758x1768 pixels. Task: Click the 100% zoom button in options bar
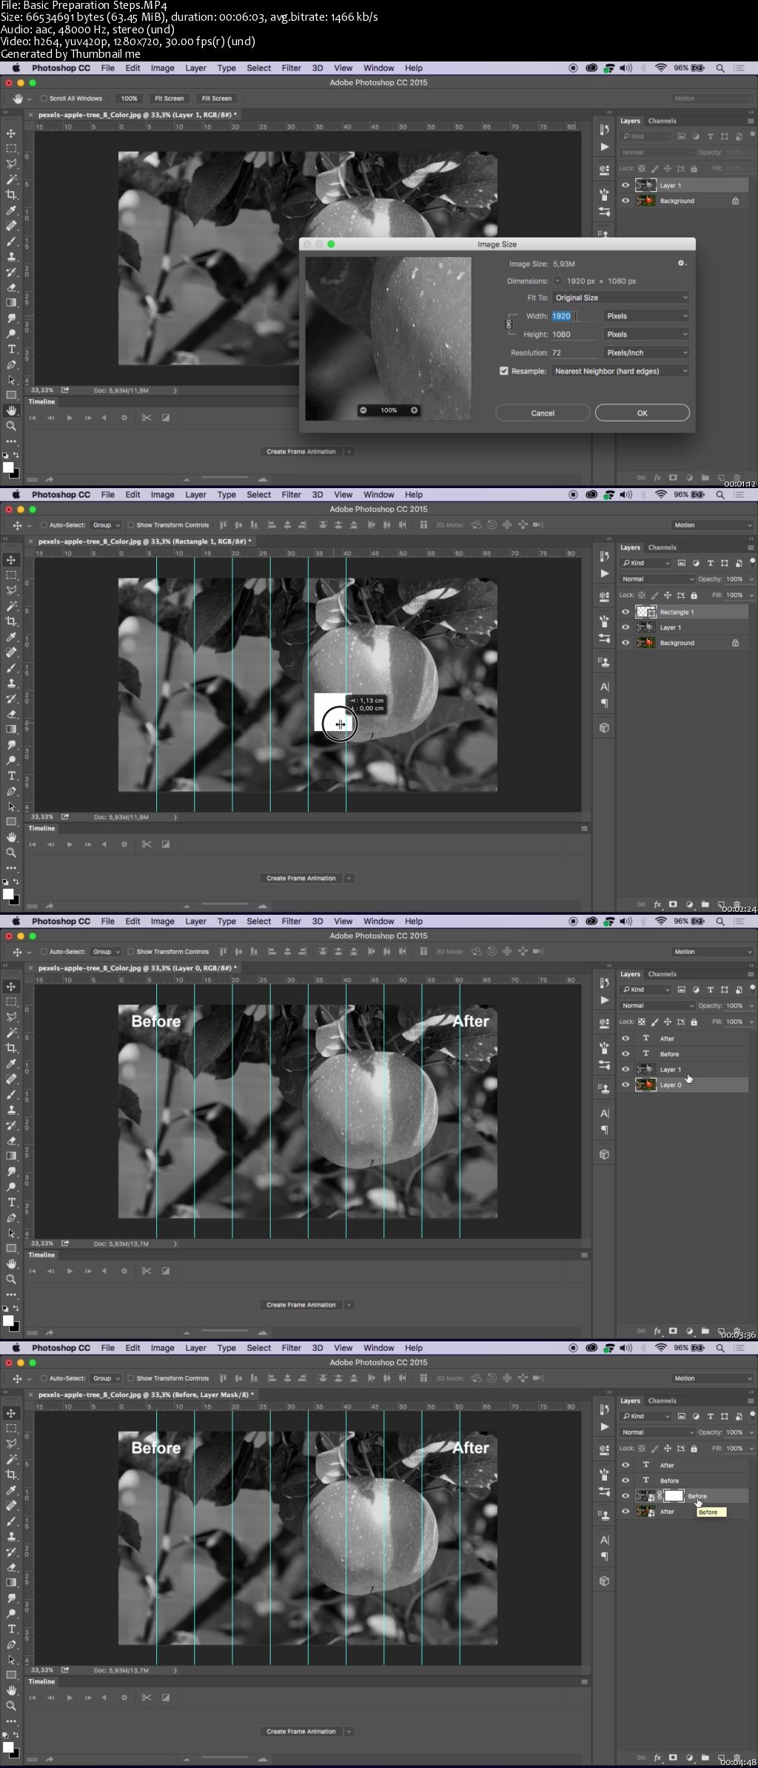tap(129, 99)
